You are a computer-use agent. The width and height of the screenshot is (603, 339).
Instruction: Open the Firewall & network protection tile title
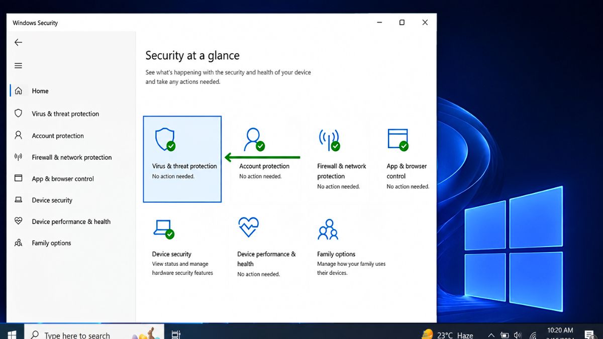coord(342,171)
